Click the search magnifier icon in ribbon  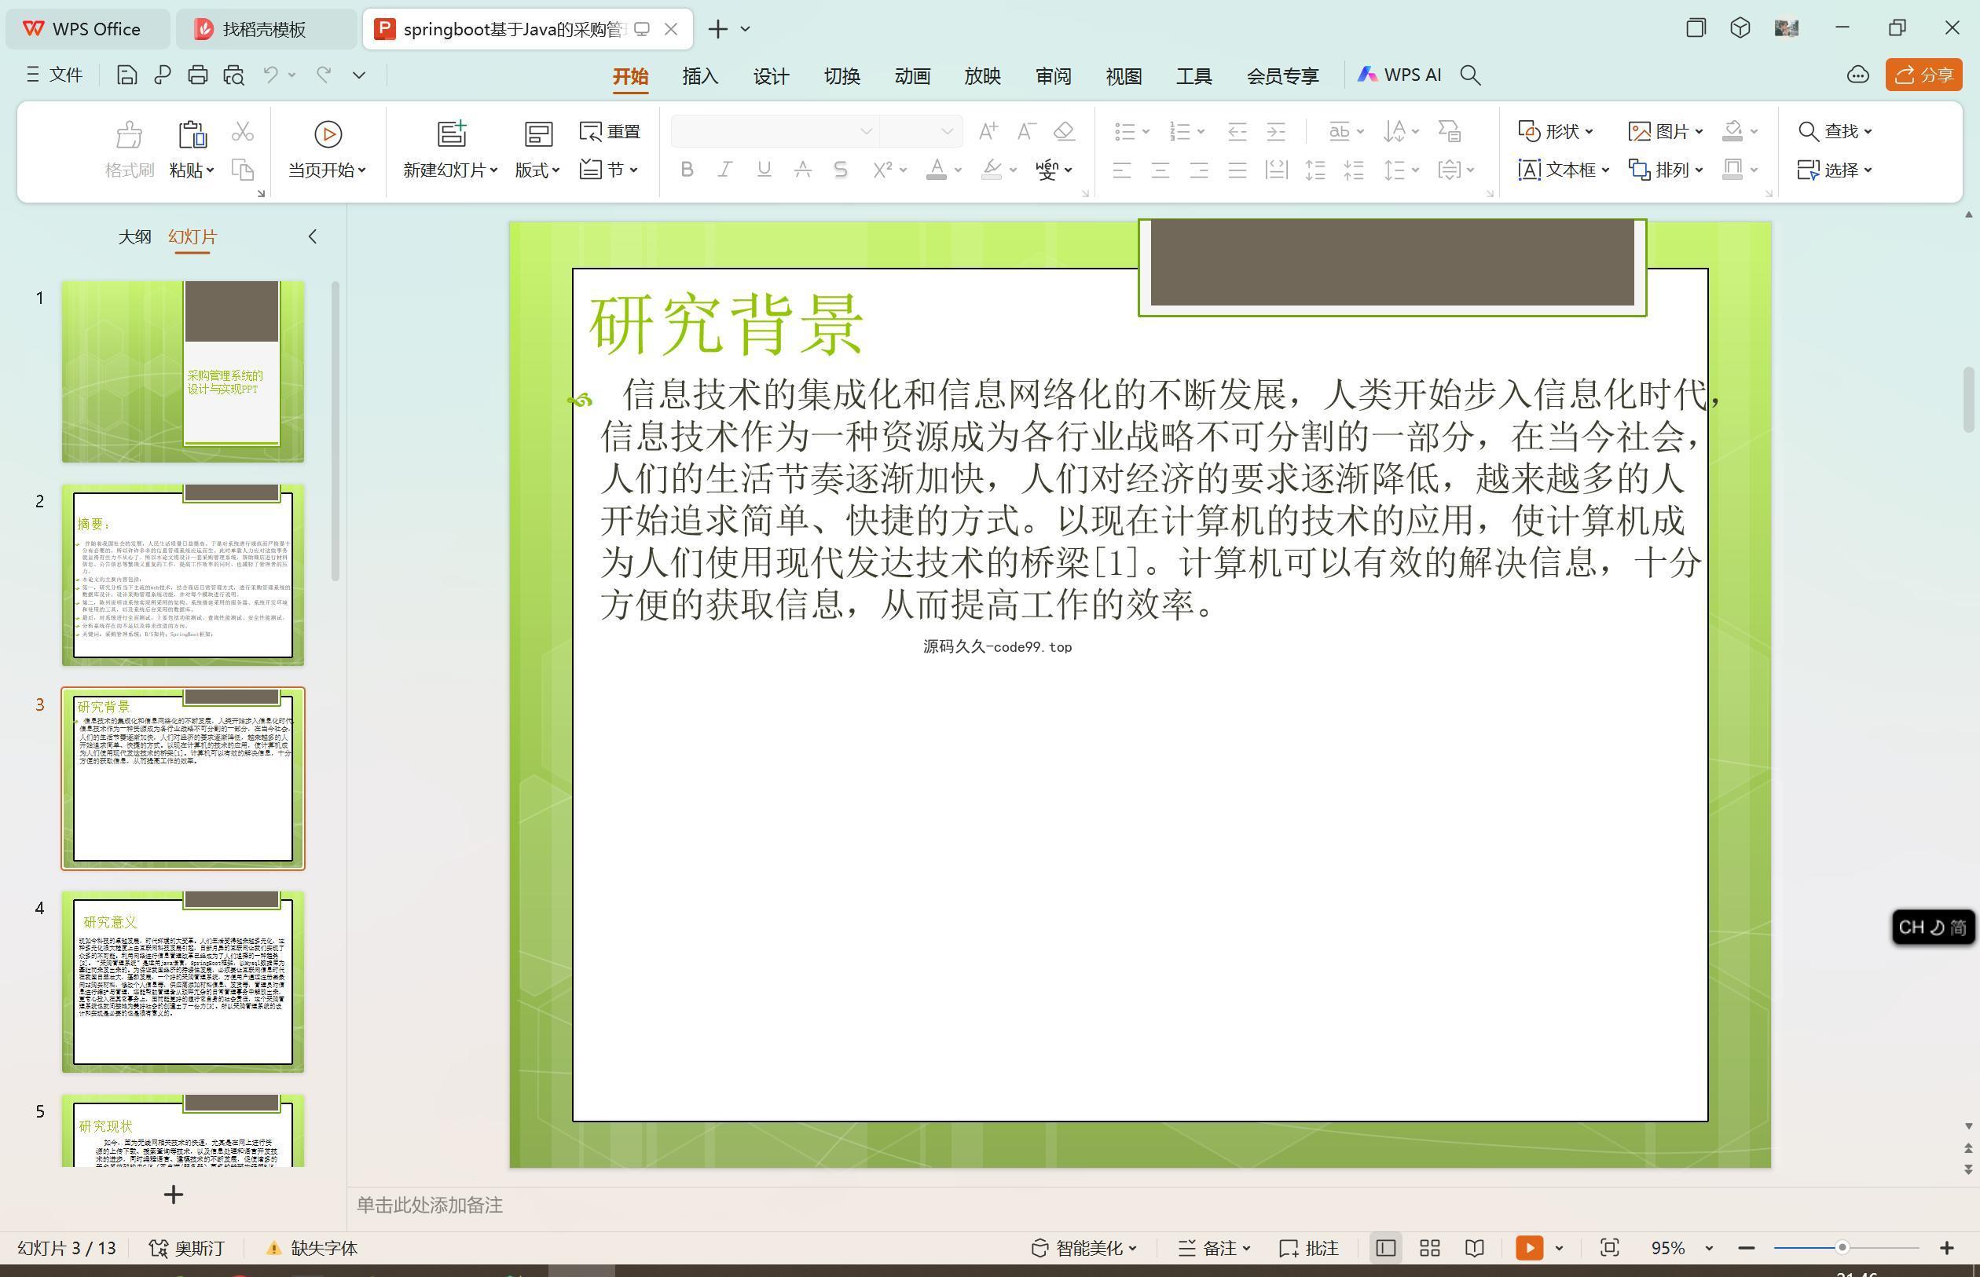[1471, 75]
